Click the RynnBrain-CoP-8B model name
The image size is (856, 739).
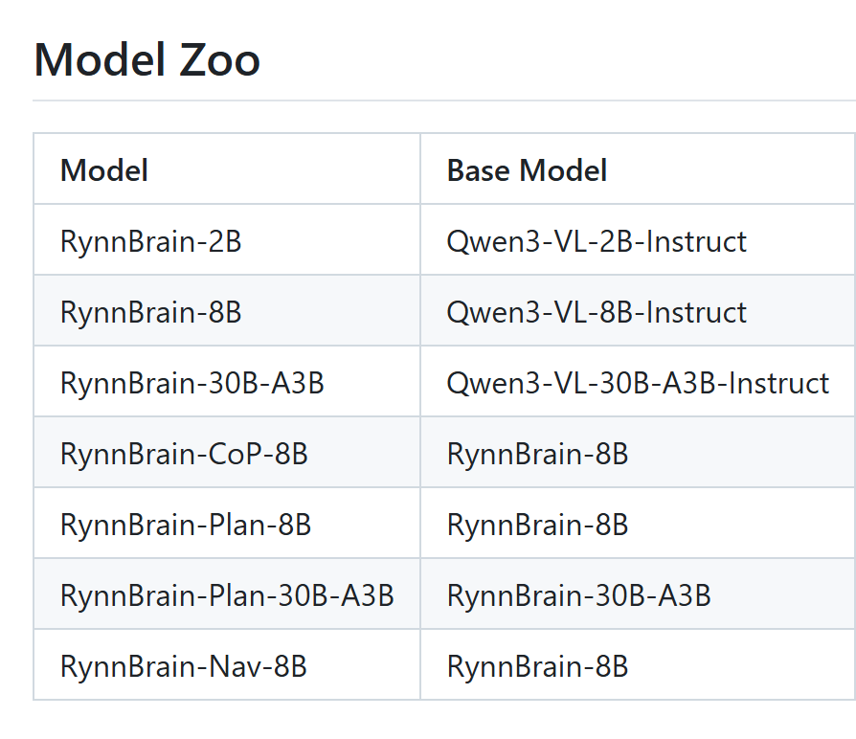click(x=184, y=454)
